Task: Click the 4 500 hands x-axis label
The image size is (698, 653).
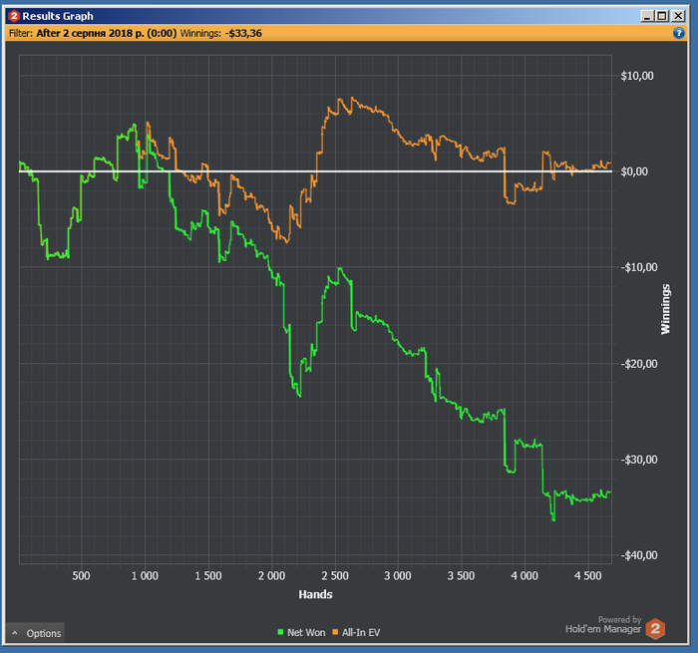Action: (x=588, y=576)
